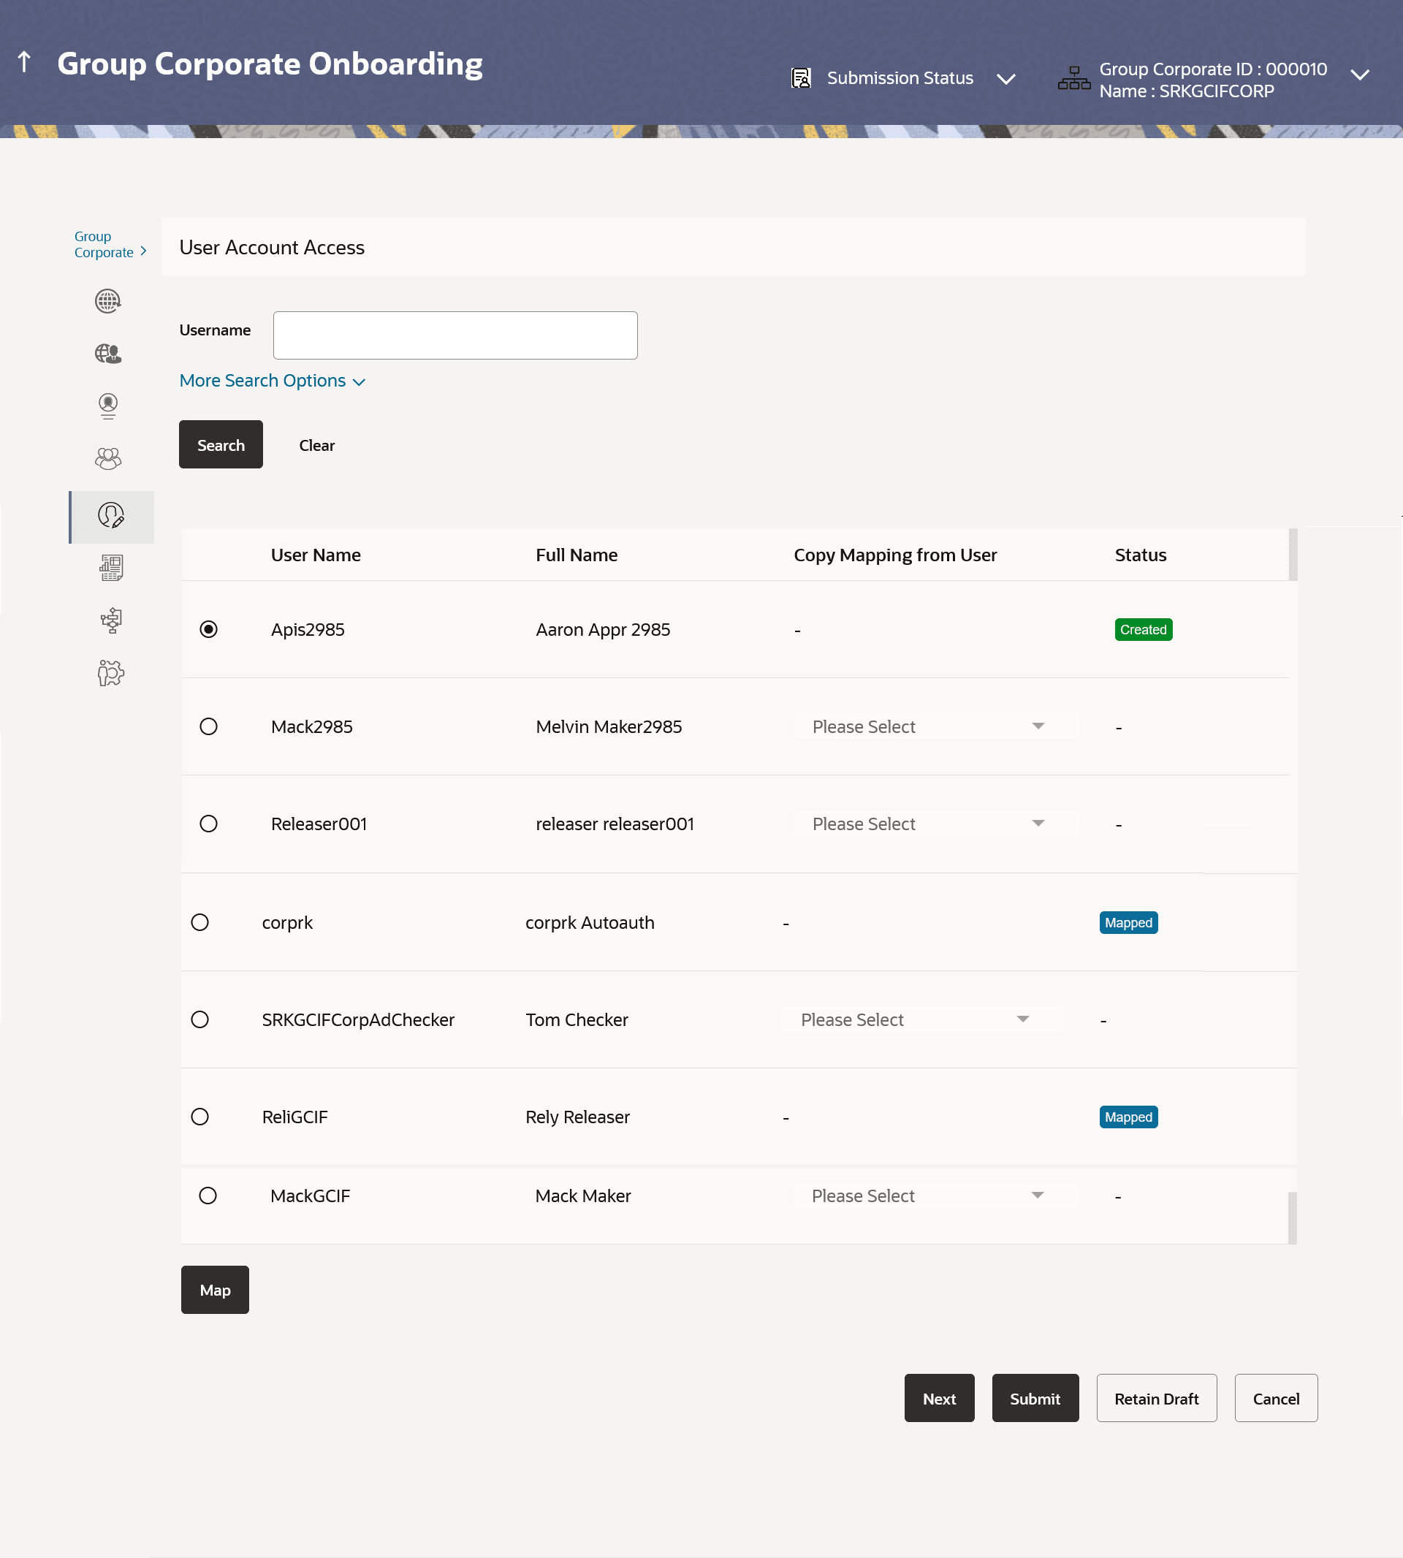The height and width of the screenshot is (1558, 1403).
Task: Open the user profile sidebar icon
Action: 108,406
